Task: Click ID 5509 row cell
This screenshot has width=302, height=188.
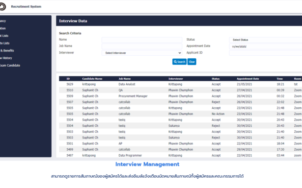Action: (x=70, y=96)
